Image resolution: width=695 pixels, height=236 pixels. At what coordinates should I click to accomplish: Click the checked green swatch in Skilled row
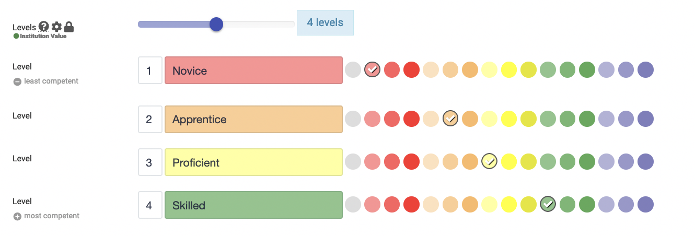(x=548, y=204)
